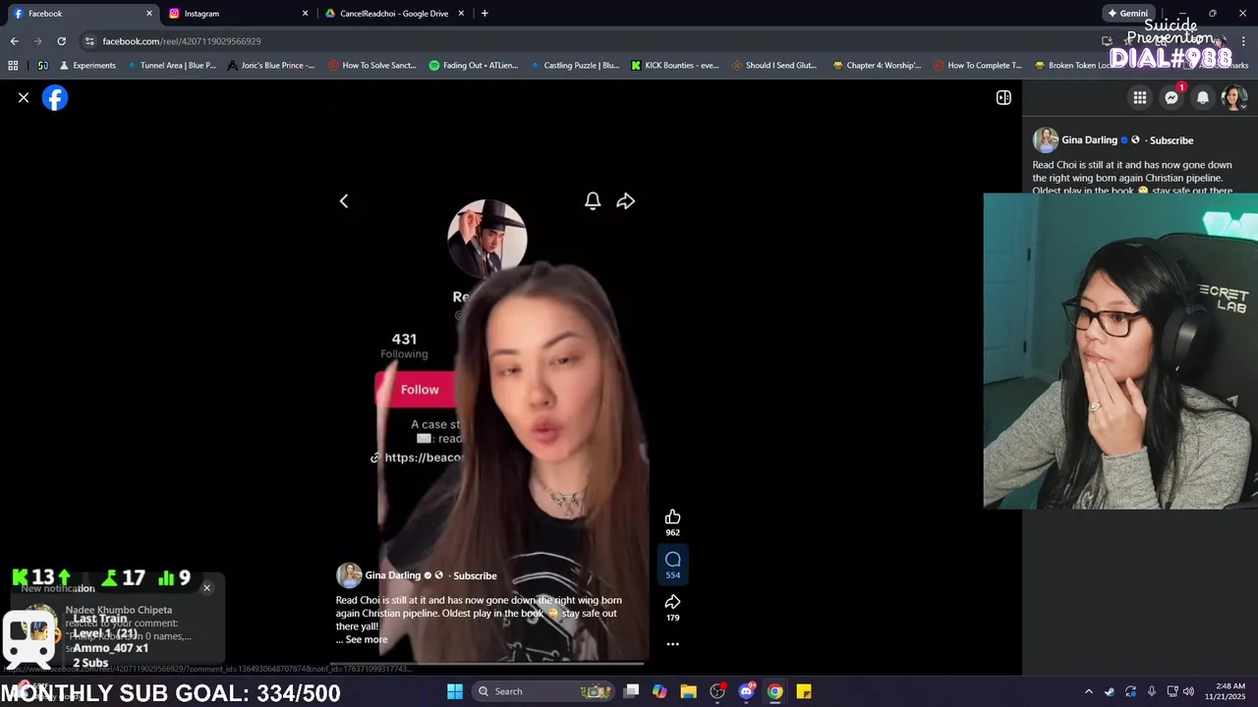Image resolution: width=1258 pixels, height=707 pixels.
Task: Open Gemini in Chrome
Action: [1127, 14]
